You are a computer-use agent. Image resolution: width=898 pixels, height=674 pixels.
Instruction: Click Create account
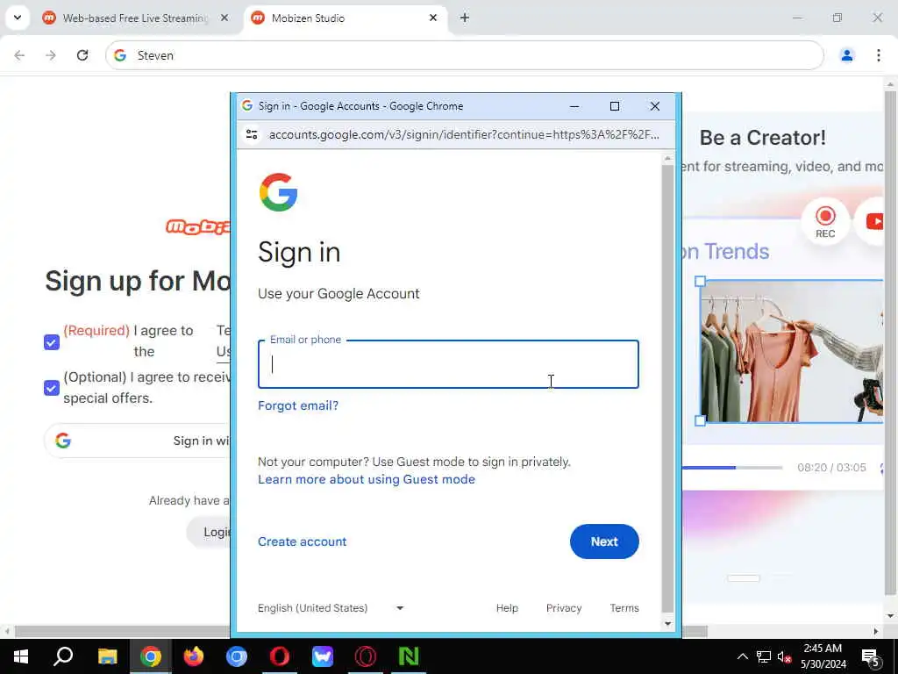tap(302, 541)
